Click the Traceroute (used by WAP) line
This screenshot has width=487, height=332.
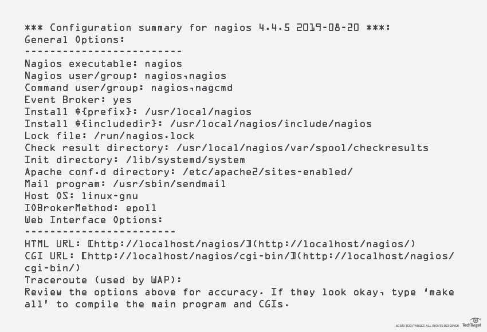pyautogui.click(x=103, y=280)
